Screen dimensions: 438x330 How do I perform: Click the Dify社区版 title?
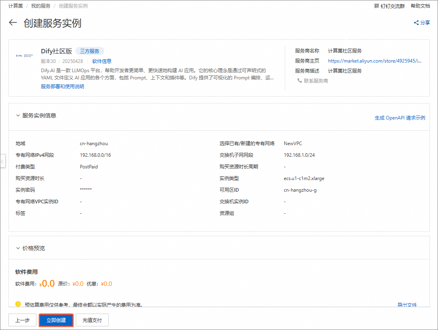point(57,51)
